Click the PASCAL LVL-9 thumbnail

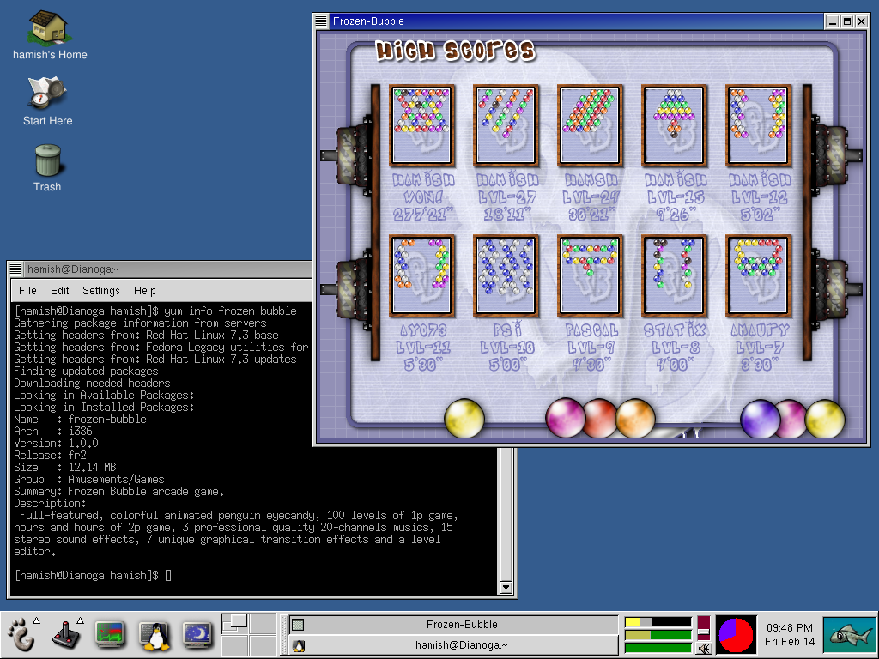(591, 275)
